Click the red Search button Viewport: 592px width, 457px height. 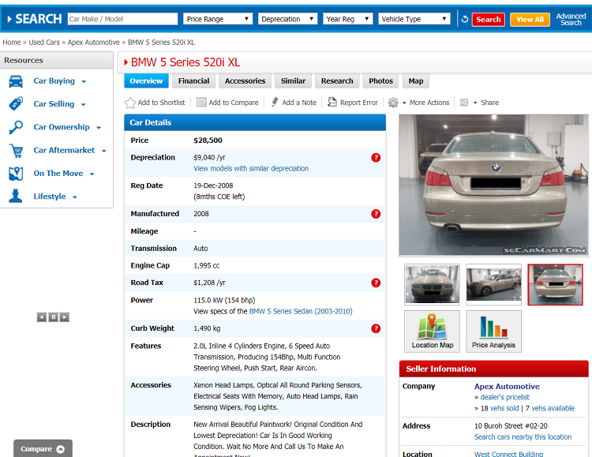(488, 19)
